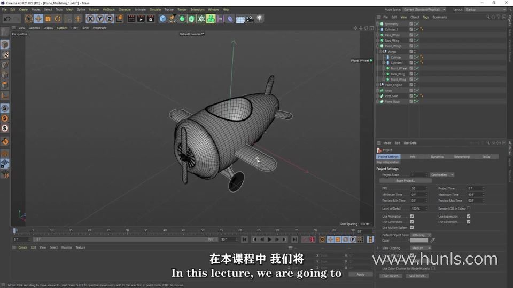Click the coordinate system icon
The height and width of the screenshot is (288, 513).
coord(119,19)
